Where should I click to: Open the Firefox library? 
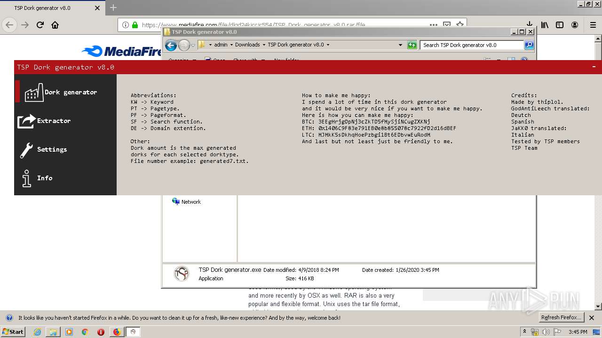545,25
